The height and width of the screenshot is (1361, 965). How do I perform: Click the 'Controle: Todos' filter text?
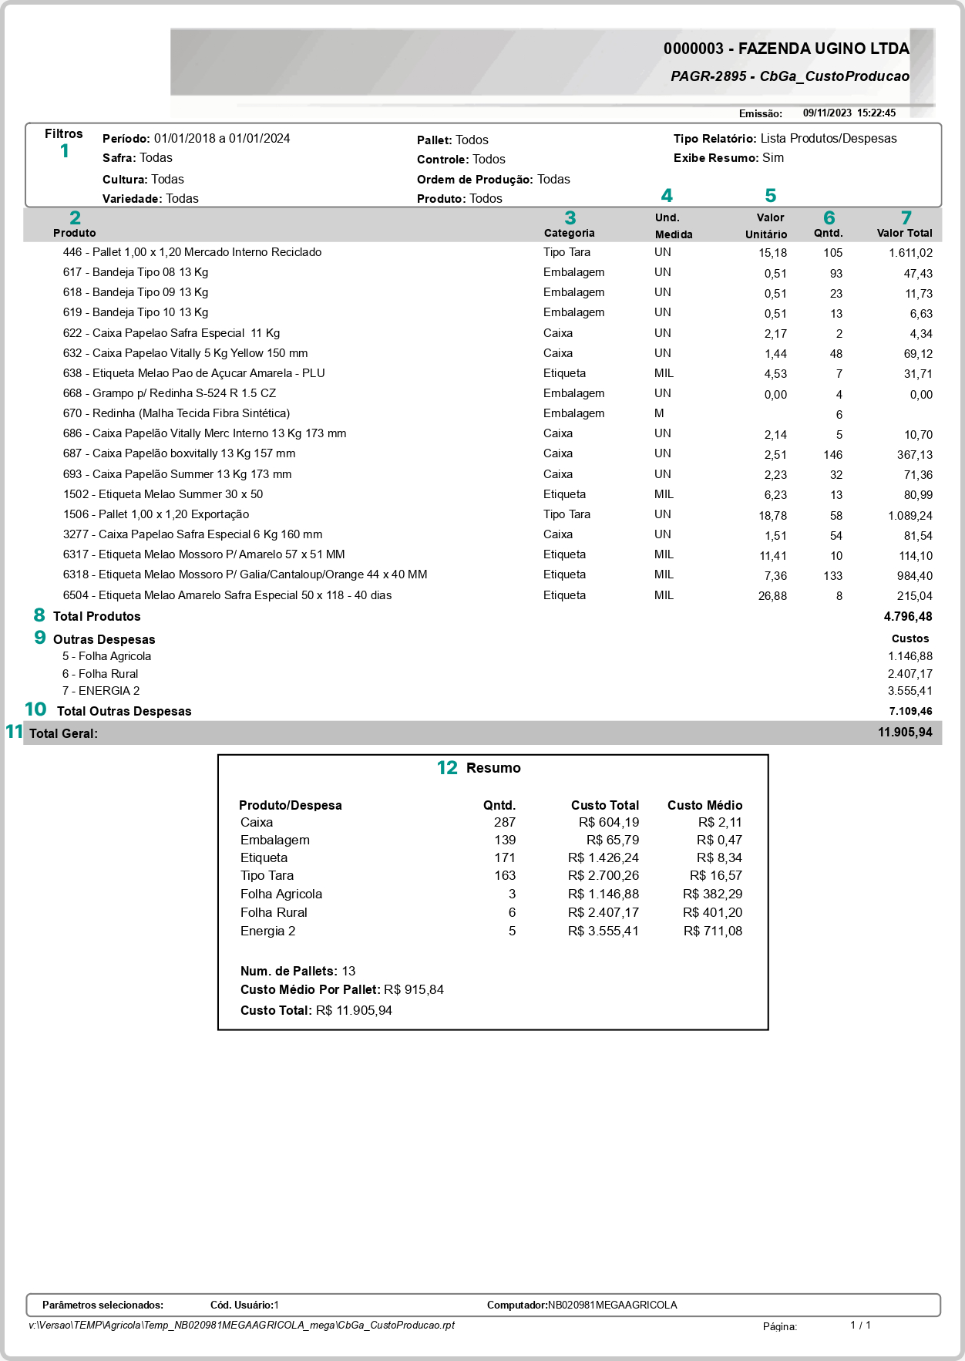[x=461, y=160]
